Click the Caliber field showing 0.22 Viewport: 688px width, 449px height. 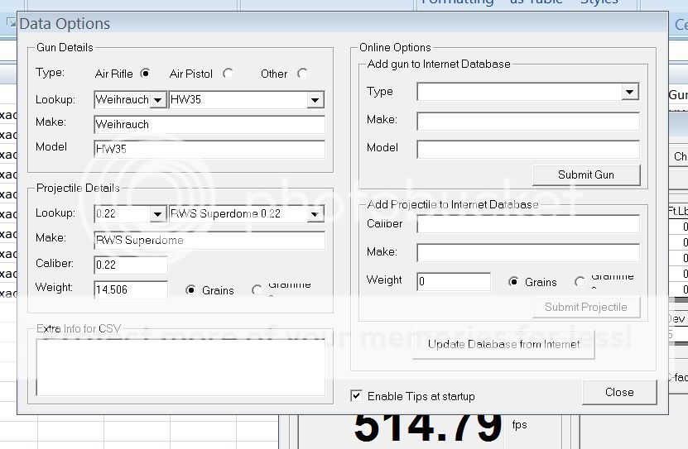[x=131, y=265]
